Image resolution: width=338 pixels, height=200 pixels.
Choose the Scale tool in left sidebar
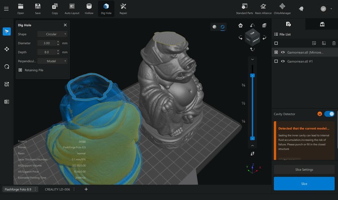7,84
